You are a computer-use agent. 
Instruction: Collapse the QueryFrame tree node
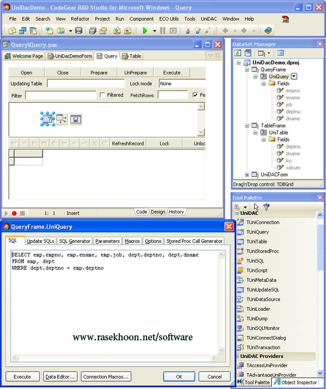point(247,69)
